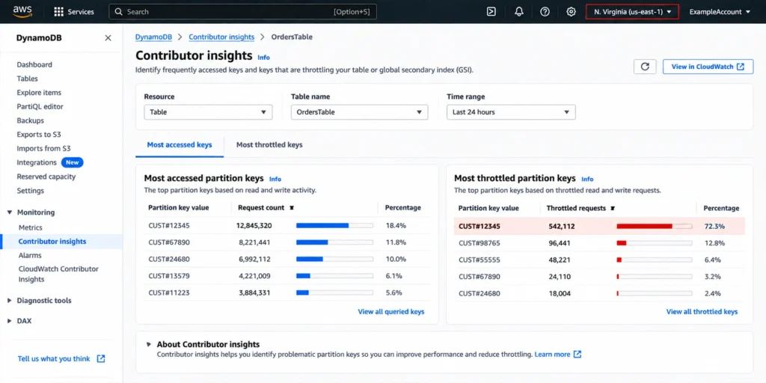Click the external link icon beside Tell us what you think

pyautogui.click(x=101, y=358)
